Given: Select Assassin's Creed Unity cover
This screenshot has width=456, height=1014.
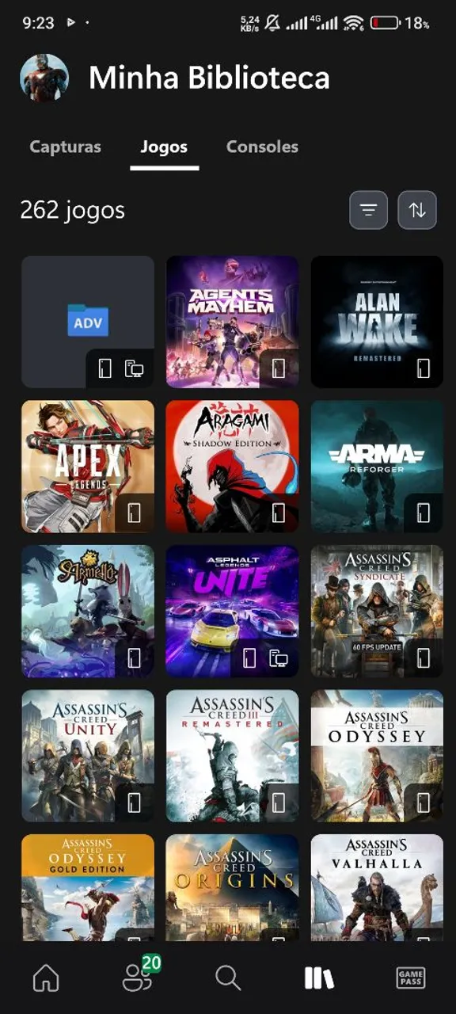Looking at the screenshot, I should 88,756.
